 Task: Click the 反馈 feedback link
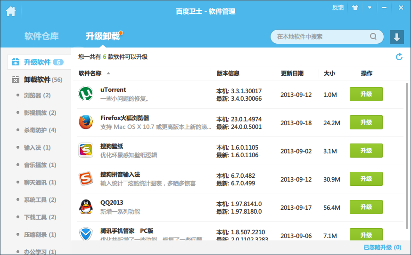pyautogui.click(x=338, y=8)
